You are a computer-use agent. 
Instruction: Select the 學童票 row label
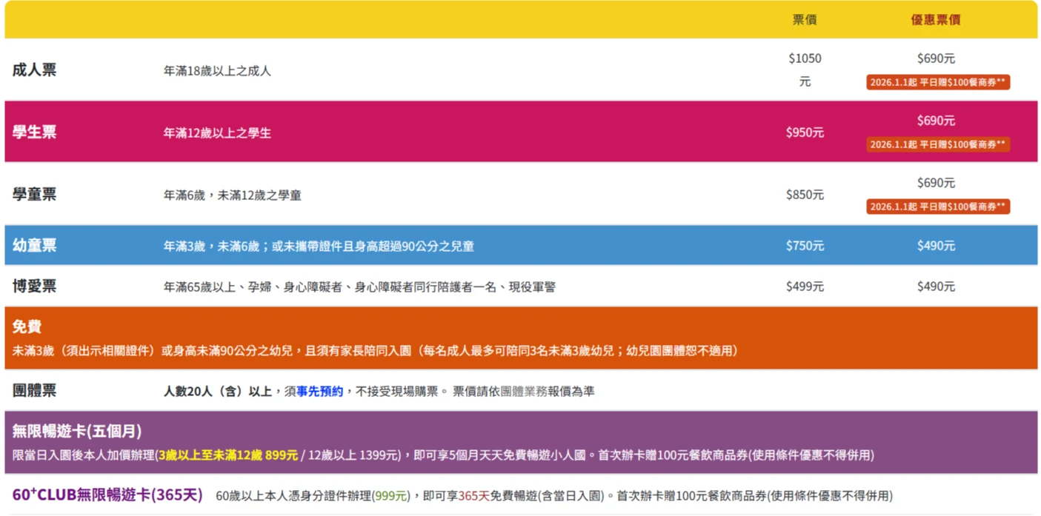(x=34, y=195)
